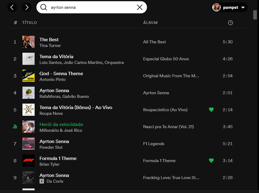Select the track title The Best

(x=49, y=40)
